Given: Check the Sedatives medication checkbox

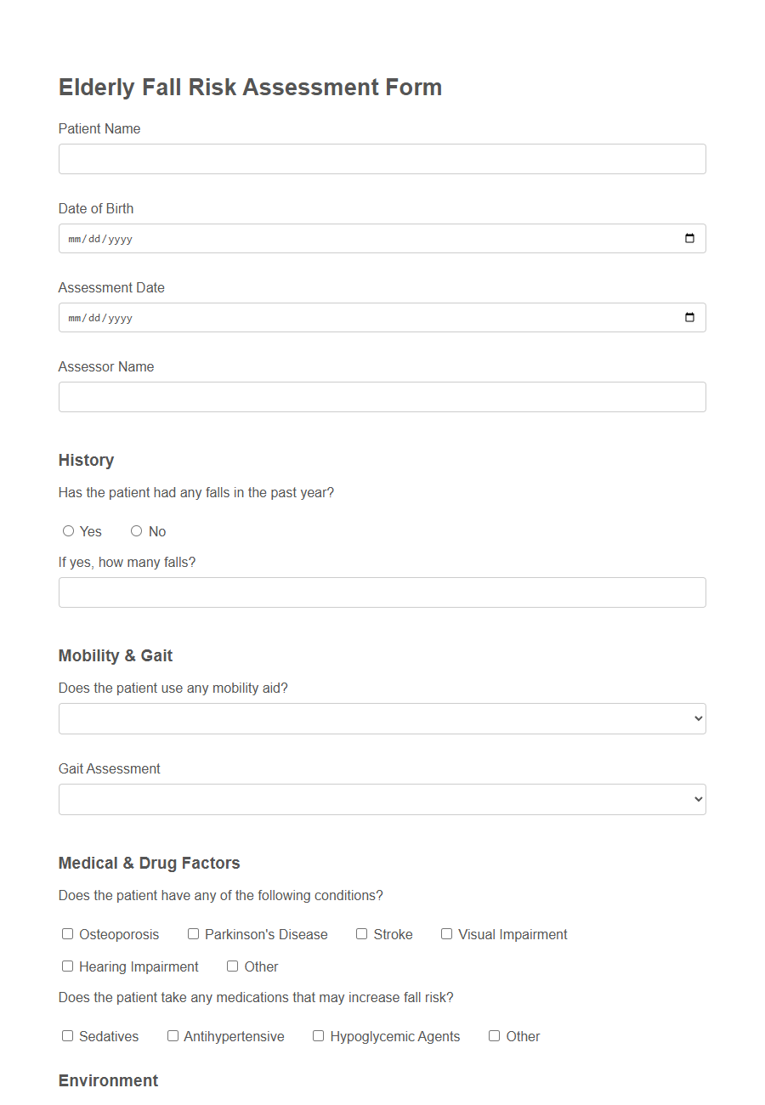Looking at the screenshot, I should pyautogui.click(x=67, y=1035).
